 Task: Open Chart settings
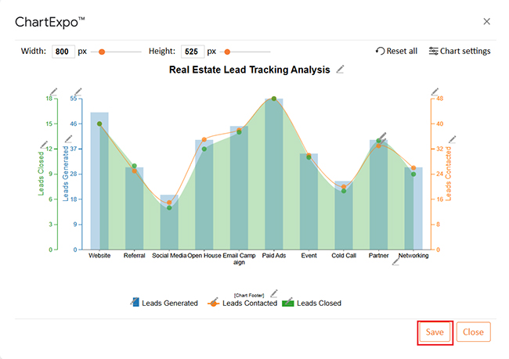point(459,51)
